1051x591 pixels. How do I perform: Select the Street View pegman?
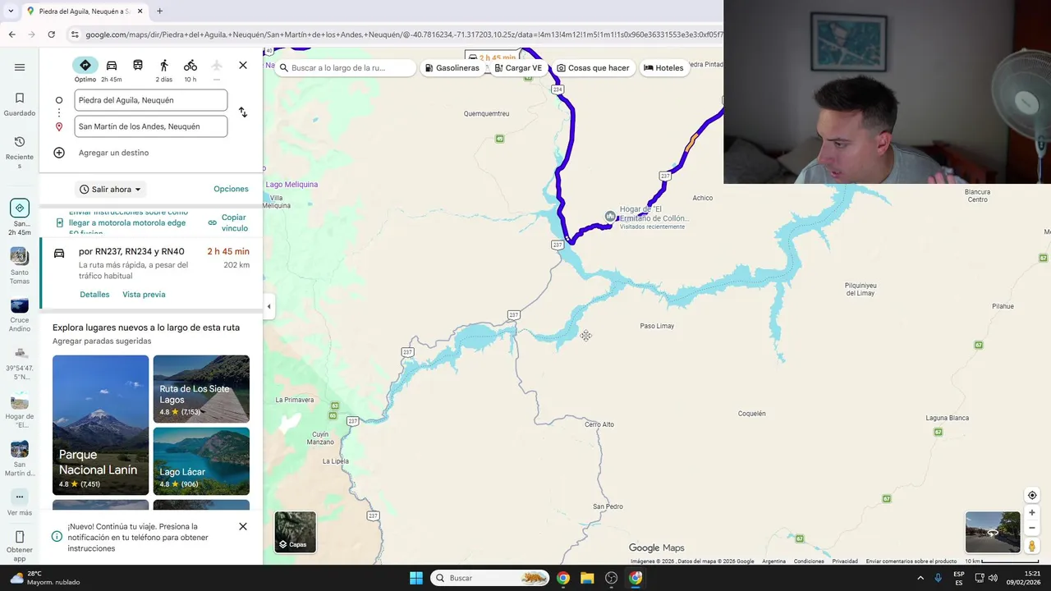pyautogui.click(x=1032, y=546)
